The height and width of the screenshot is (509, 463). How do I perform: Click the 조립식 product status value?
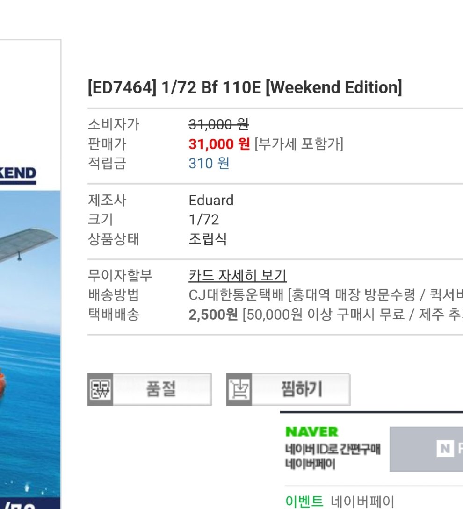[208, 240]
